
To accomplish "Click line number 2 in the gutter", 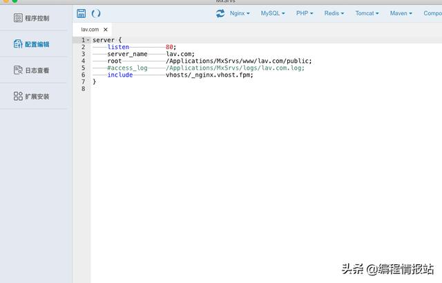I will point(83,47).
